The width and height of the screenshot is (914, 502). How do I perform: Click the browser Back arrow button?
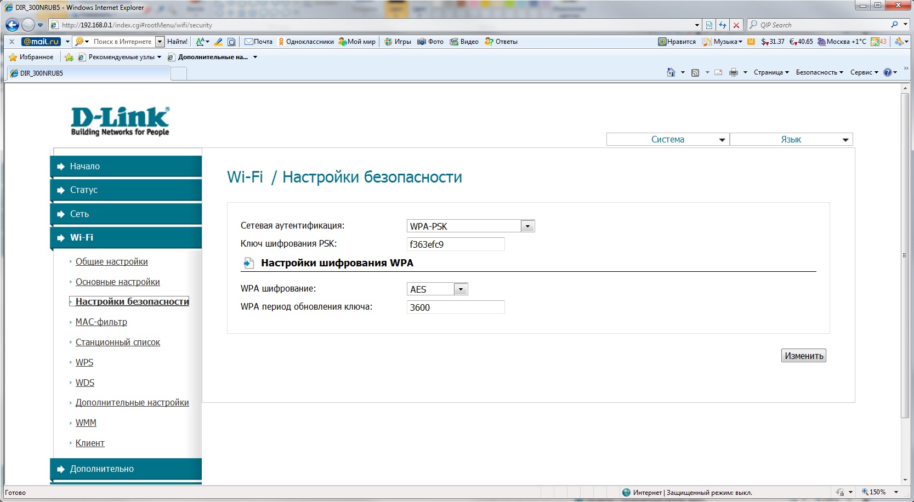tap(12, 25)
